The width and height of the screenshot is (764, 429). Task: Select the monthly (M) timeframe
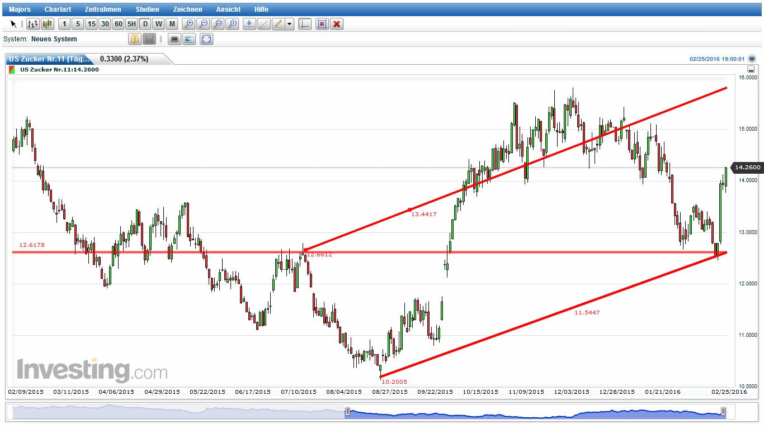tap(172, 24)
